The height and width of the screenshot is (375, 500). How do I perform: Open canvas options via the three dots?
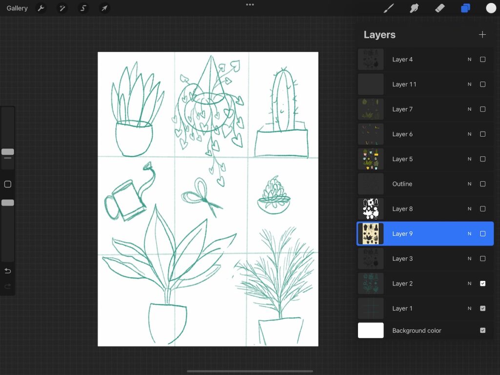tap(250, 4)
